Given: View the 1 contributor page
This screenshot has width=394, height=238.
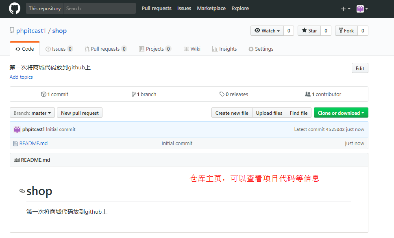Looking at the screenshot, I should pos(323,94).
